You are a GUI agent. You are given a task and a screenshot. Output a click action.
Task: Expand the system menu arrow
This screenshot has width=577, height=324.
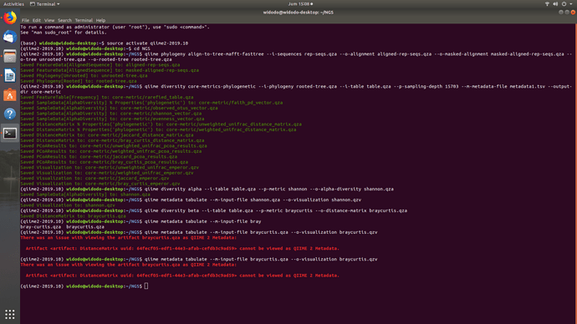pyautogui.click(x=571, y=4)
